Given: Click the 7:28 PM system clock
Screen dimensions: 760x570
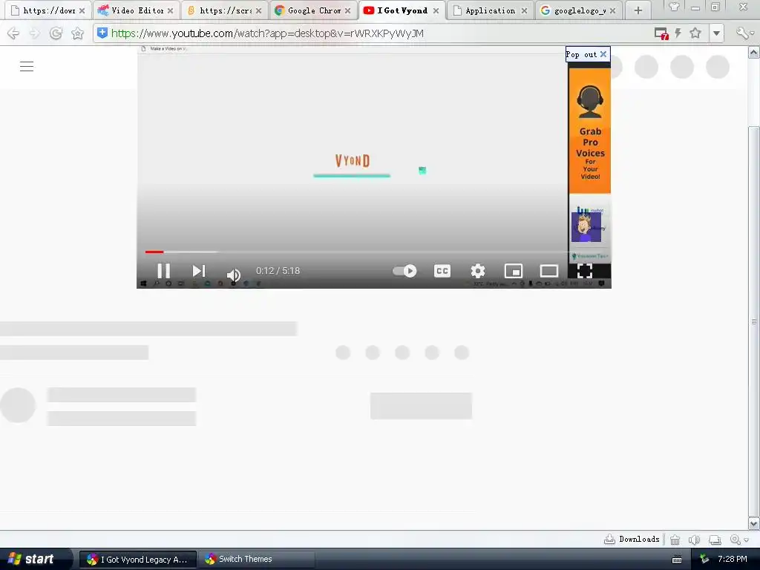Looking at the screenshot, I should [733, 560].
